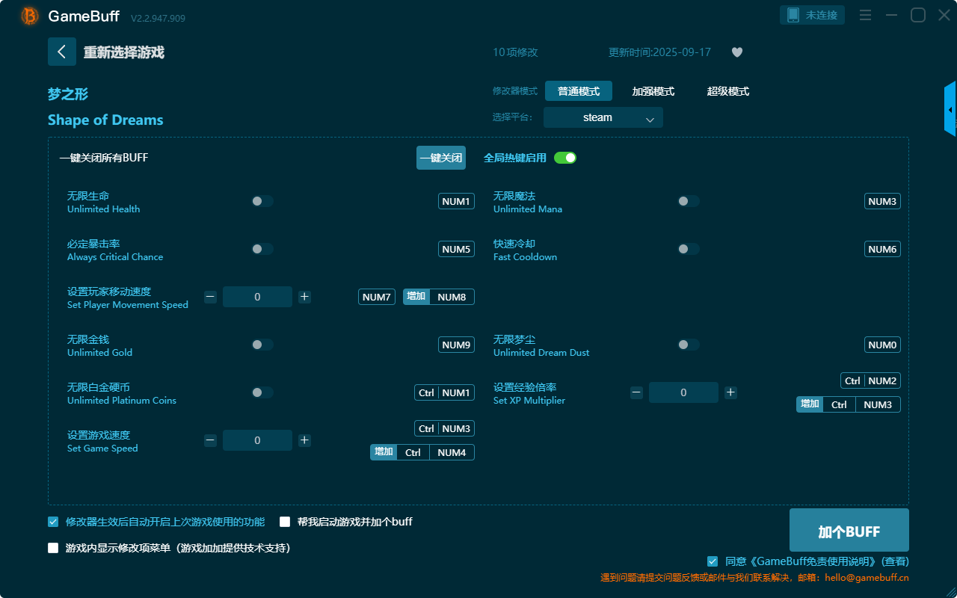Click the version number V2.2.947.909

(158, 18)
